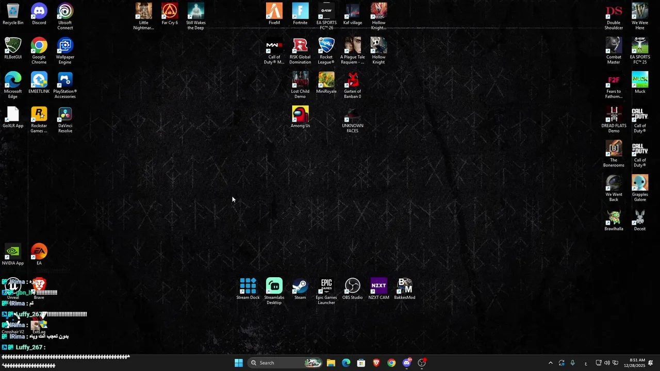Image resolution: width=660 pixels, height=371 pixels.
Task: Open Rockstar Games Launcher shortcut
Action: 39,120
